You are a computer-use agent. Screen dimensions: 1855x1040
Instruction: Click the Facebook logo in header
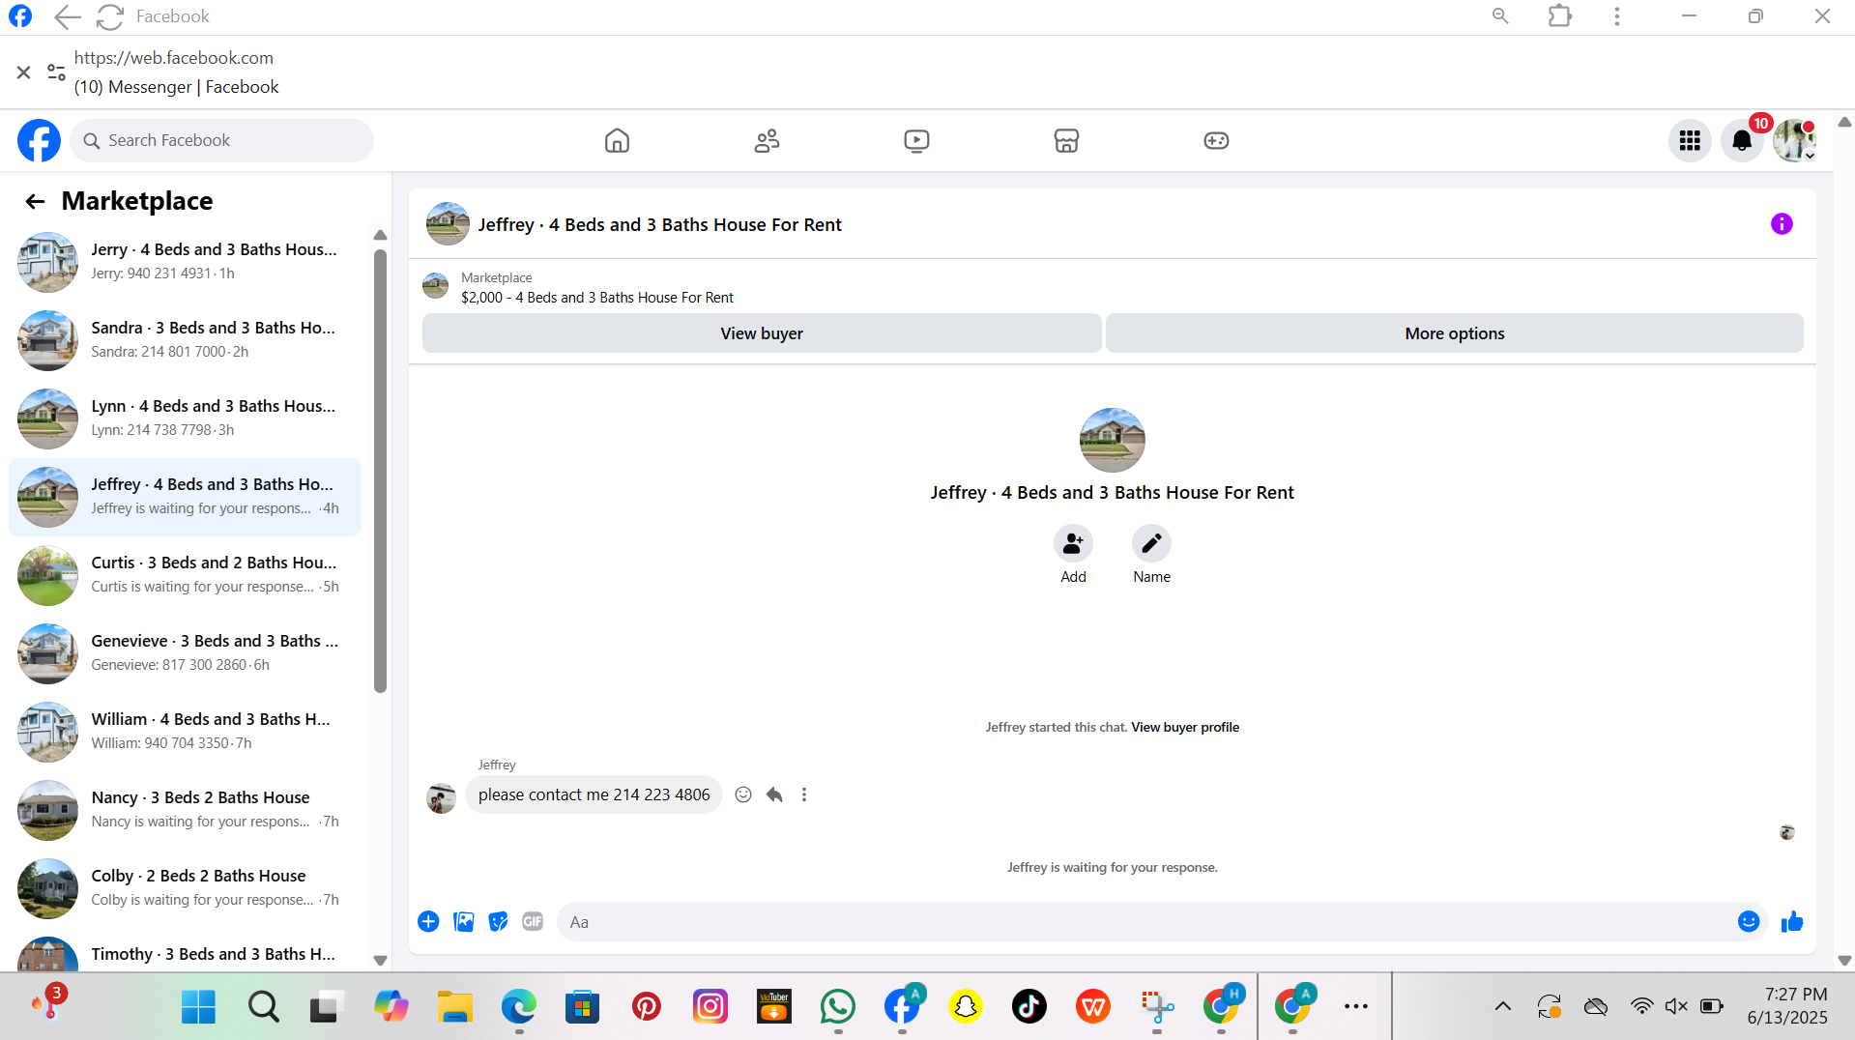pyautogui.click(x=39, y=141)
